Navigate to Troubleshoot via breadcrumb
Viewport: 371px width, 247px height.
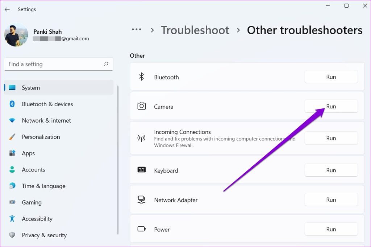click(195, 30)
